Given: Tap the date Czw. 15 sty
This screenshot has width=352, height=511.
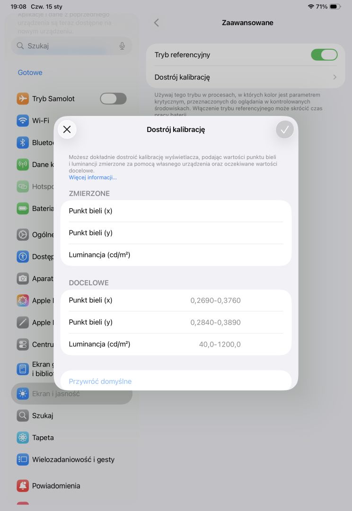Looking at the screenshot, I should [x=46, y=7].
